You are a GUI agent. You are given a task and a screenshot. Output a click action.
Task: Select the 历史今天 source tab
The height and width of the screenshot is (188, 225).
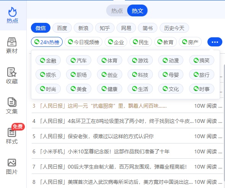174,28
